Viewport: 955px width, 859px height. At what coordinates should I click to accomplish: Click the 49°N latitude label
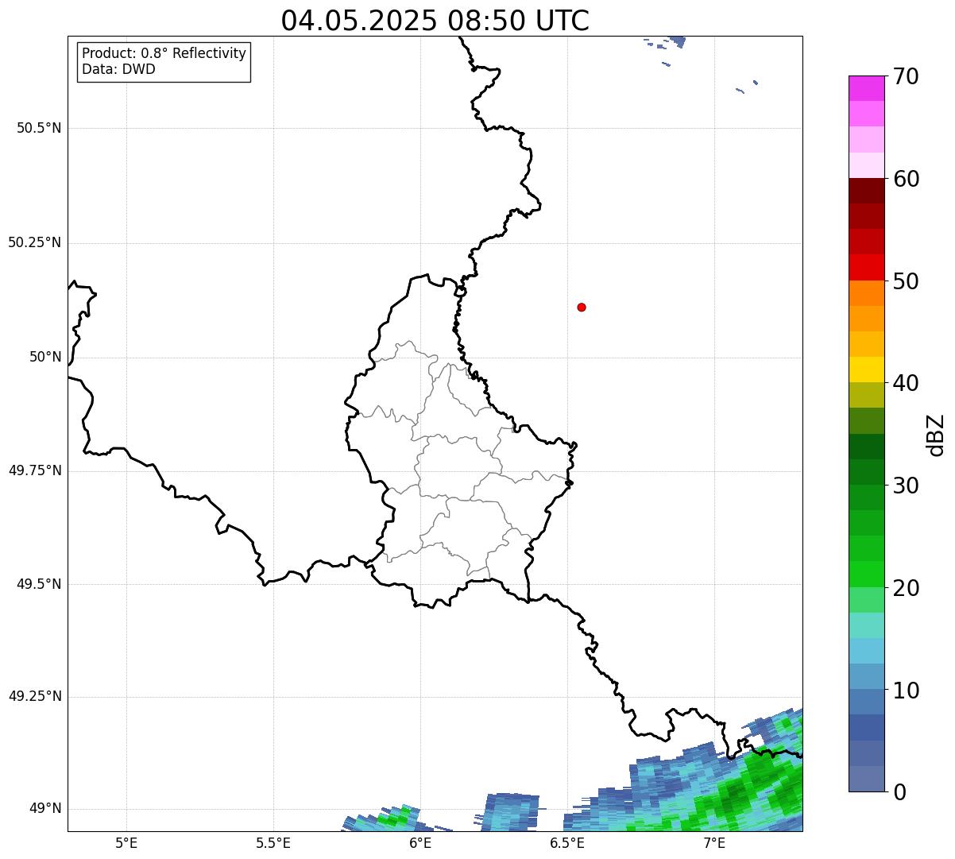tap(45, 808)
